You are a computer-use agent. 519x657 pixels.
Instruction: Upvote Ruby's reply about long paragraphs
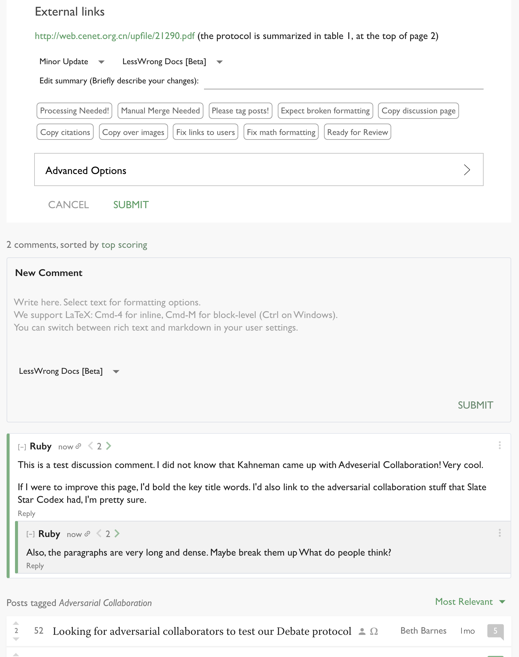coord(117,533)
